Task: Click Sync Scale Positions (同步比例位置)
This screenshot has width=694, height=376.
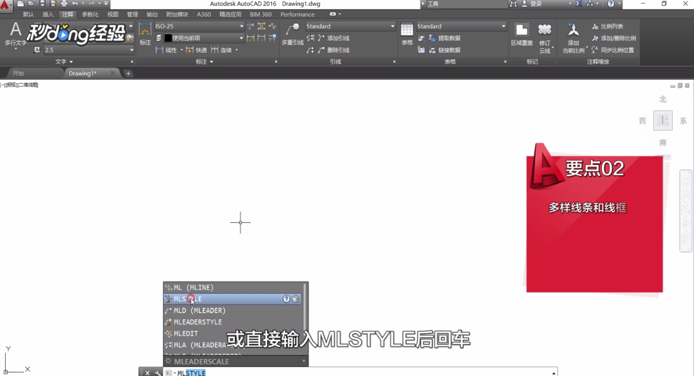Action: (x=613, y=50)
